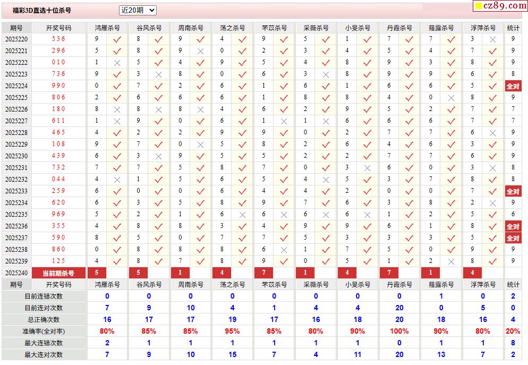Click the red 7 box under 丹霞杀号 in row 2025240
528x365 pixels.
pyautogui.click(x=389, y=273)
